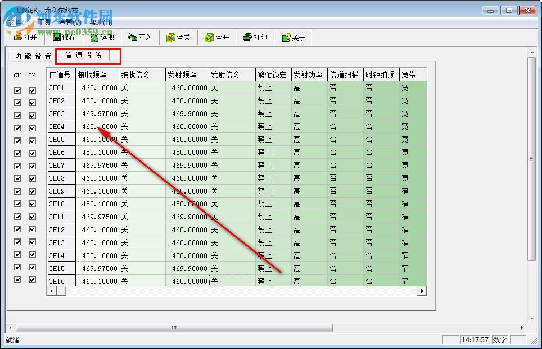The height and width of the screenshot is (349, 542).
Task: Click the vertical scrollbar thumb
Action: tap(532, 159)
